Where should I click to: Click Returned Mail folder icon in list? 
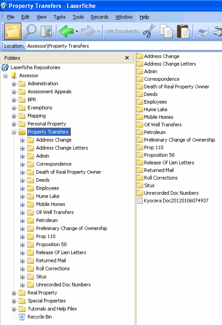140,170
